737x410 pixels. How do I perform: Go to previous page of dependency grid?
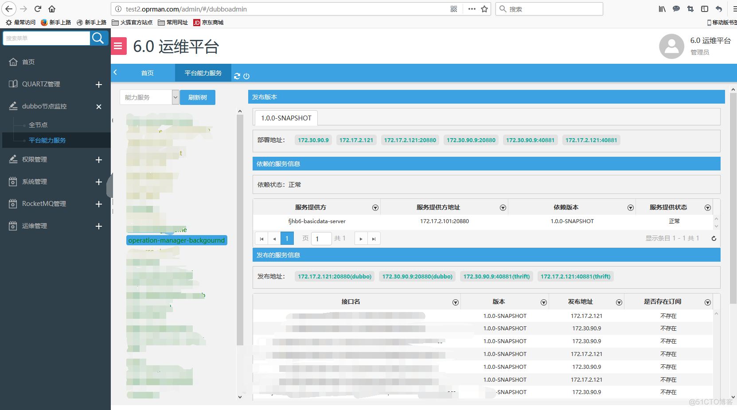pyautogui.click(x=274, y=239)
